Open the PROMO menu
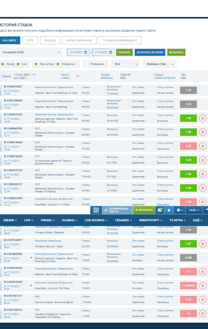 (48, 220)
